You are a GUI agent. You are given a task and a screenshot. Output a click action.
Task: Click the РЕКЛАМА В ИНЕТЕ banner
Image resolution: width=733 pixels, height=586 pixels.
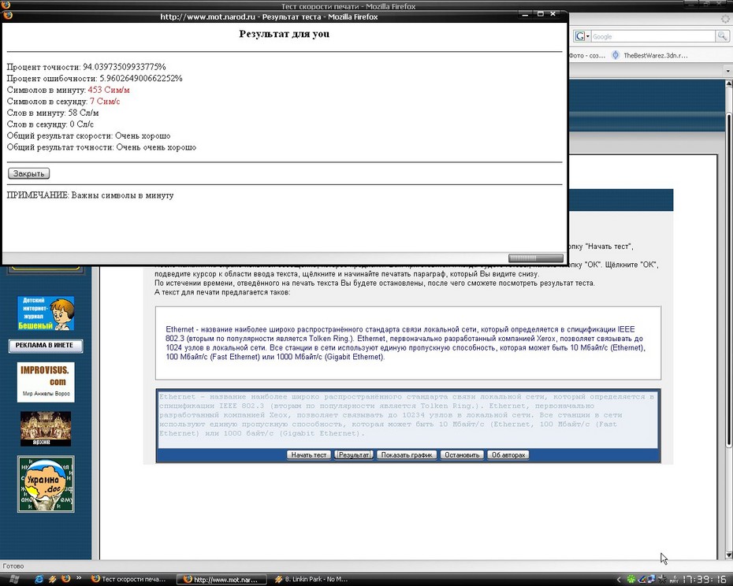point(46,346)
